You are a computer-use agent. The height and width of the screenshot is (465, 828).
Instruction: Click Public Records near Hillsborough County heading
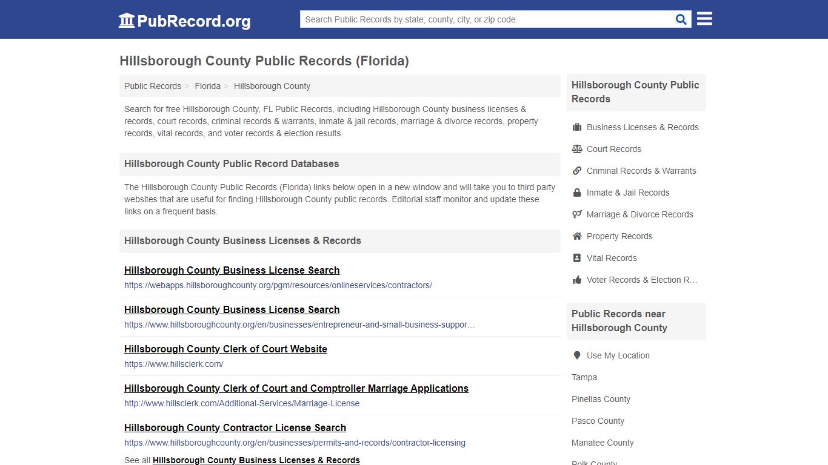619,321
